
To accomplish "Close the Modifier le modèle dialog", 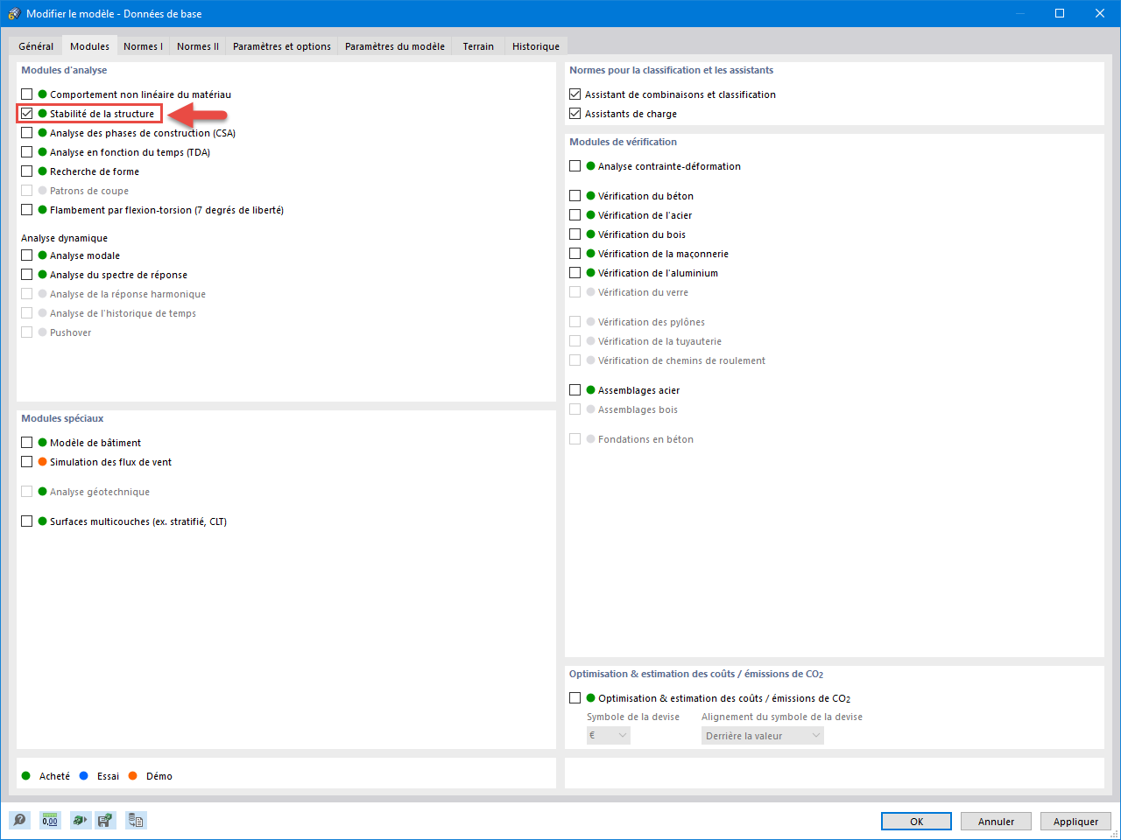I will tap(1100, 13).
